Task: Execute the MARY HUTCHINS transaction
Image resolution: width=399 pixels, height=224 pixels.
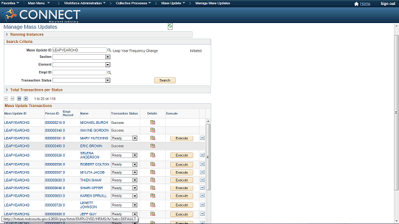Action: tap(181, 138)
